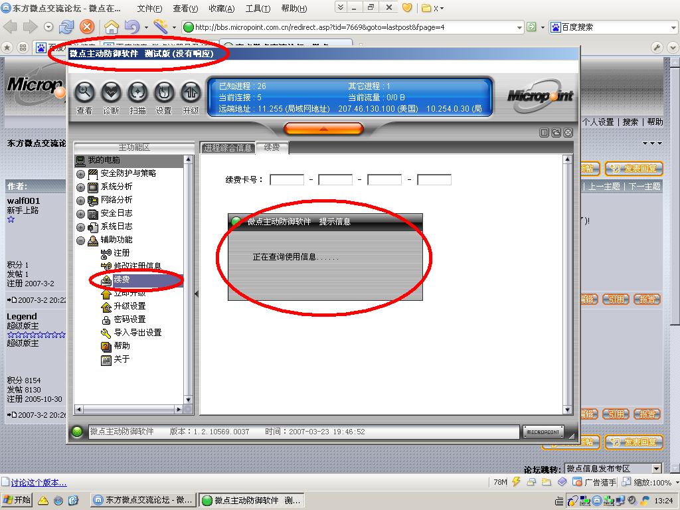
Task: Open the address bar history dropdown
Action: coord(519,27)
